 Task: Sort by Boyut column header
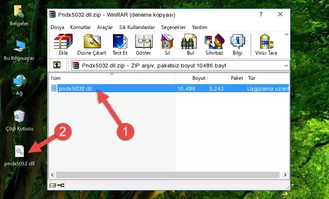pos(191,78)
